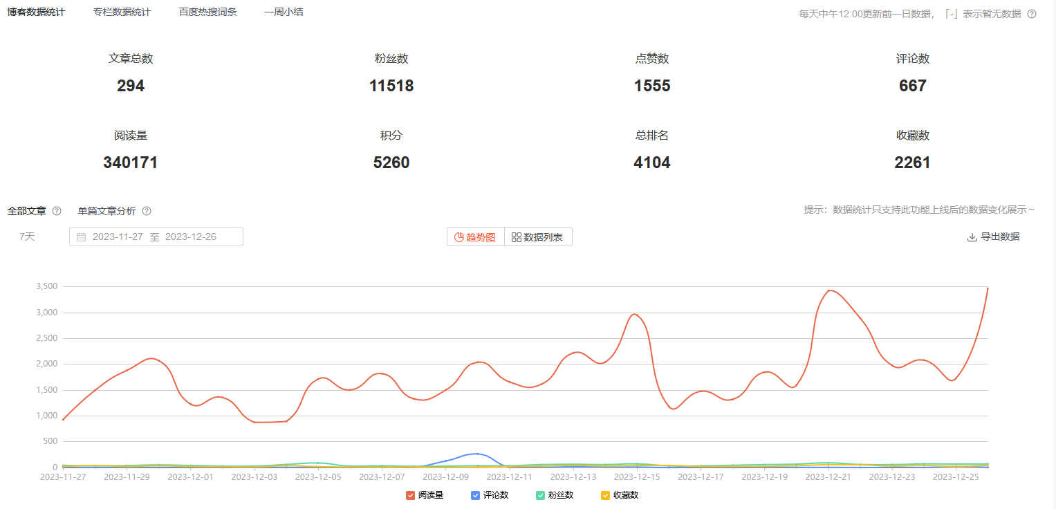The height and width of the screenshot is (509, 1056).
Task: Toggle 评论数 series in chart legend
Action: 490,495
